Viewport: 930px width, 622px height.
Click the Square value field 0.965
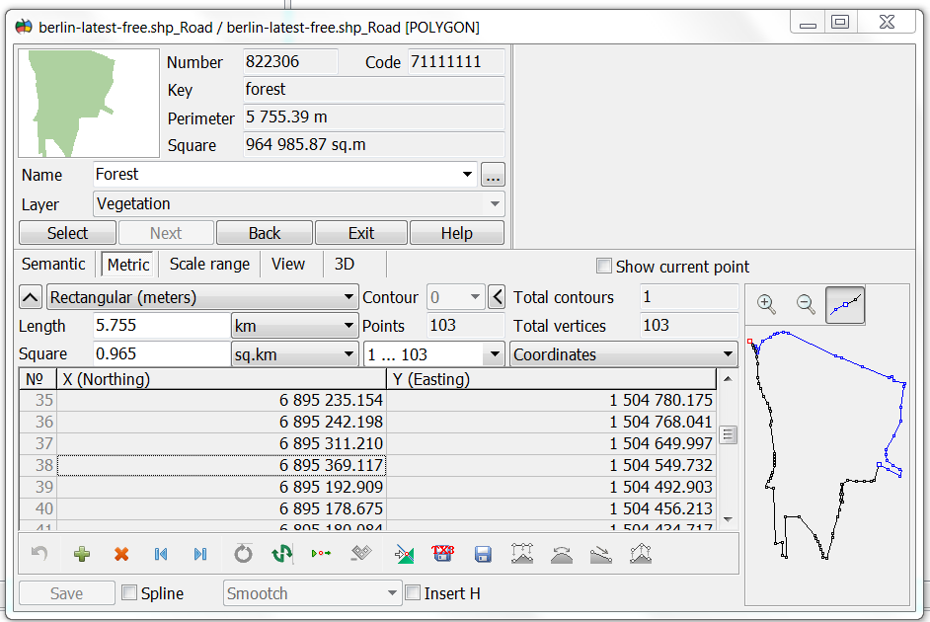[161, 354]
